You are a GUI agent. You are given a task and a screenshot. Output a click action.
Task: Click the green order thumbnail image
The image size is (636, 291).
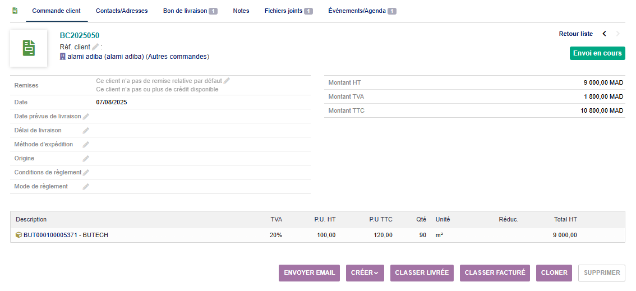[29, 48]
